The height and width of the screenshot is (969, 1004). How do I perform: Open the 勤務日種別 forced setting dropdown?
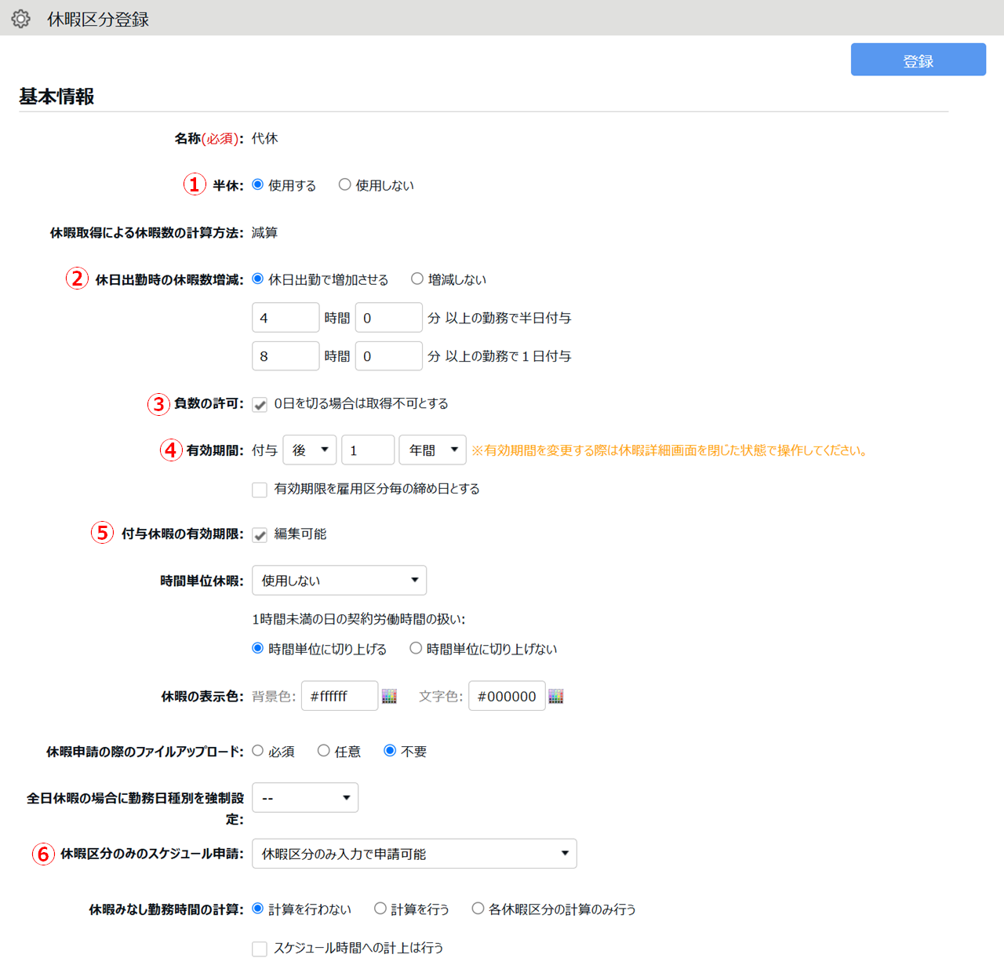[x=305, y=798]
